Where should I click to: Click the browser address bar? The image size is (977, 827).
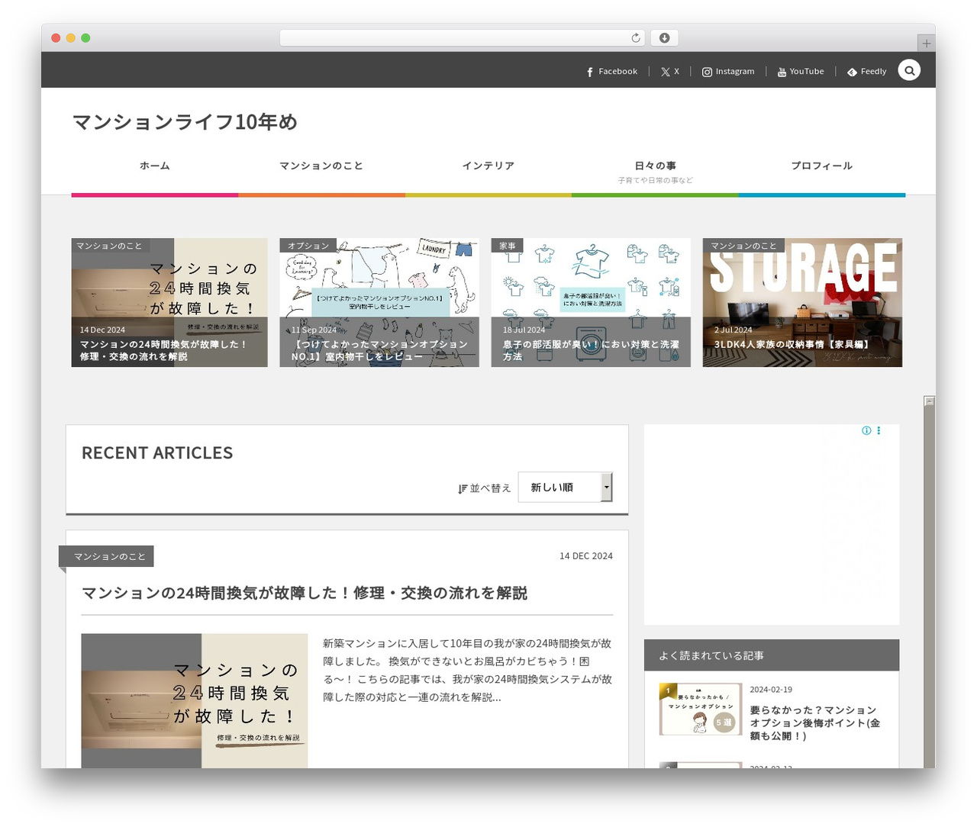(463, 38)
